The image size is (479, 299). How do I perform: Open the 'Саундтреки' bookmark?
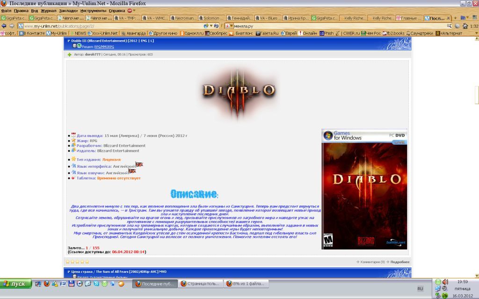(420, 33)
